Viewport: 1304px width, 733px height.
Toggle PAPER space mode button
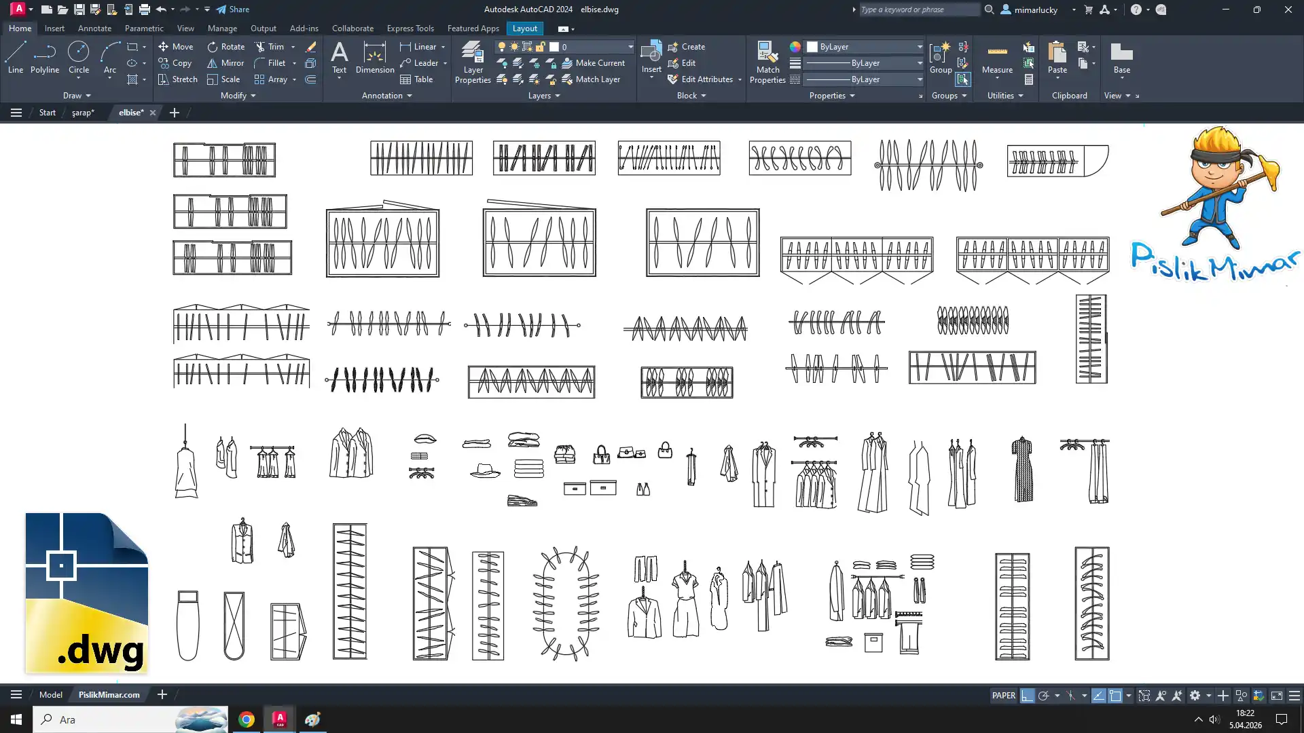[1003, 696]
